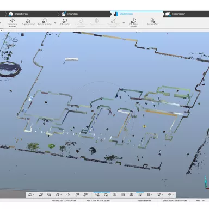Expand the arrow beside Zylinder erstellen
Image resolution: width=209 pixels, height=209 pixels.
point(55,23)
